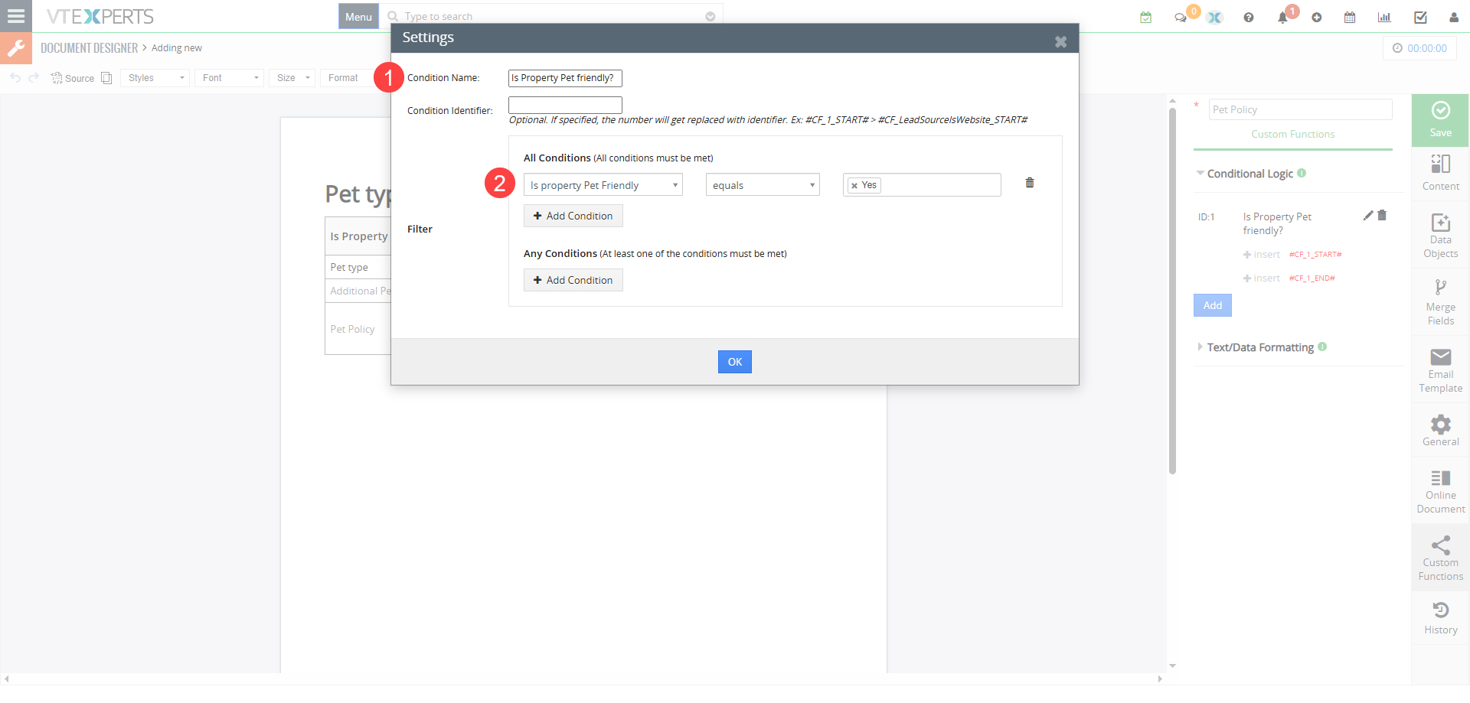The height and width of the screenshot is (703, 1470).
Task: Click the Save document icon
Action: click(1440, 119)
